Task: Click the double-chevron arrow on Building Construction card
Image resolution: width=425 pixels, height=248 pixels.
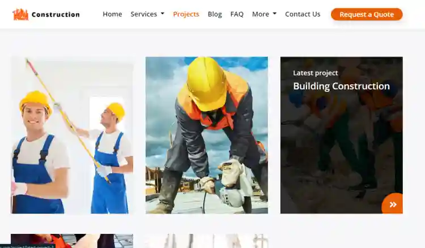Action: pos(393,204)
